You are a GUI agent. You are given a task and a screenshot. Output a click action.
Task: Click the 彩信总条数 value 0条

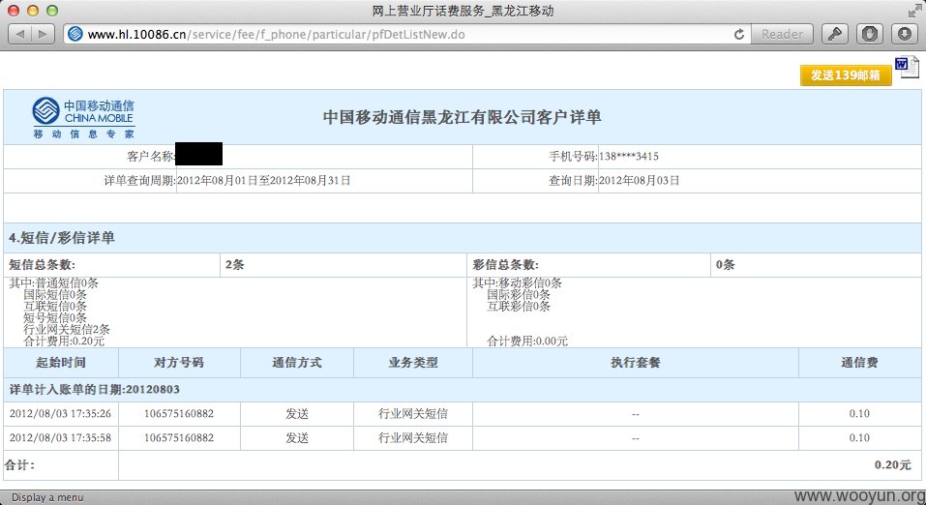(725, 265)
